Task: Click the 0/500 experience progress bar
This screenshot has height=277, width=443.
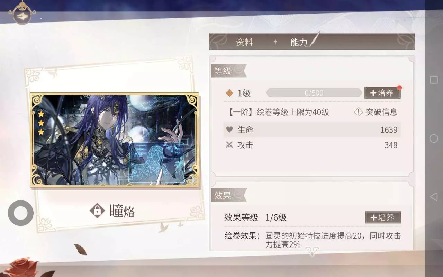Action: point(314,93)
